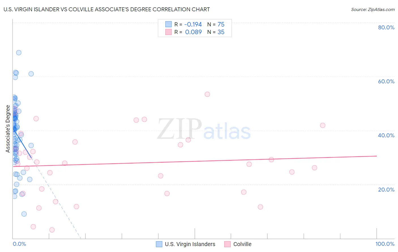
Task: Click the pink Colville legend swatch
Action: pos(227,244)
